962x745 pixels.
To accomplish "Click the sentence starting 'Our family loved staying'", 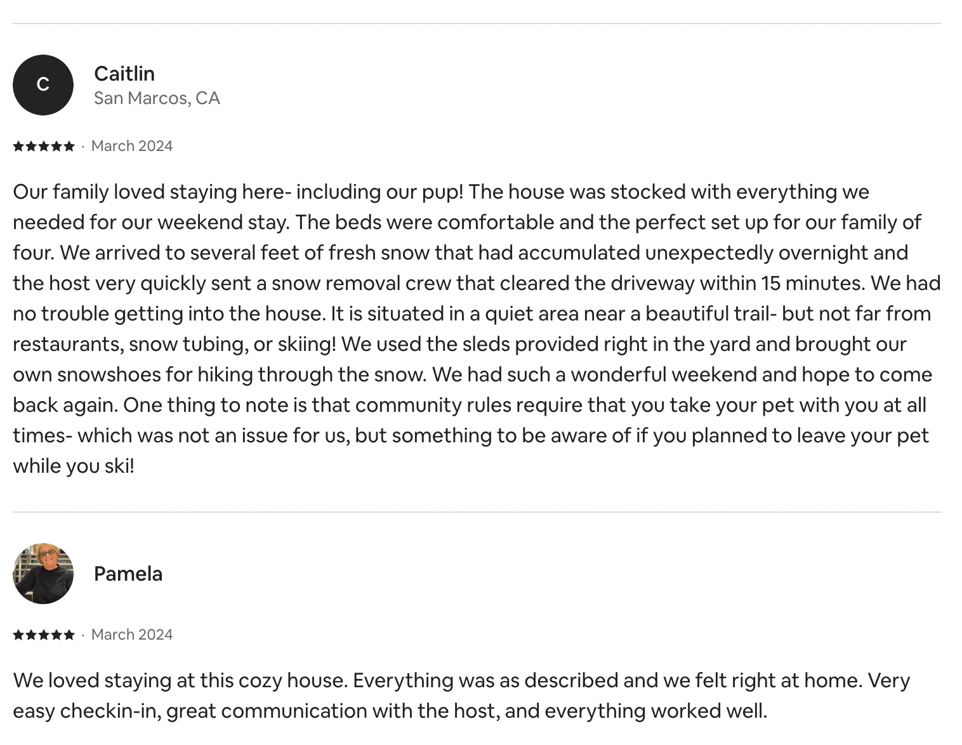I will (x=238, y=192).
